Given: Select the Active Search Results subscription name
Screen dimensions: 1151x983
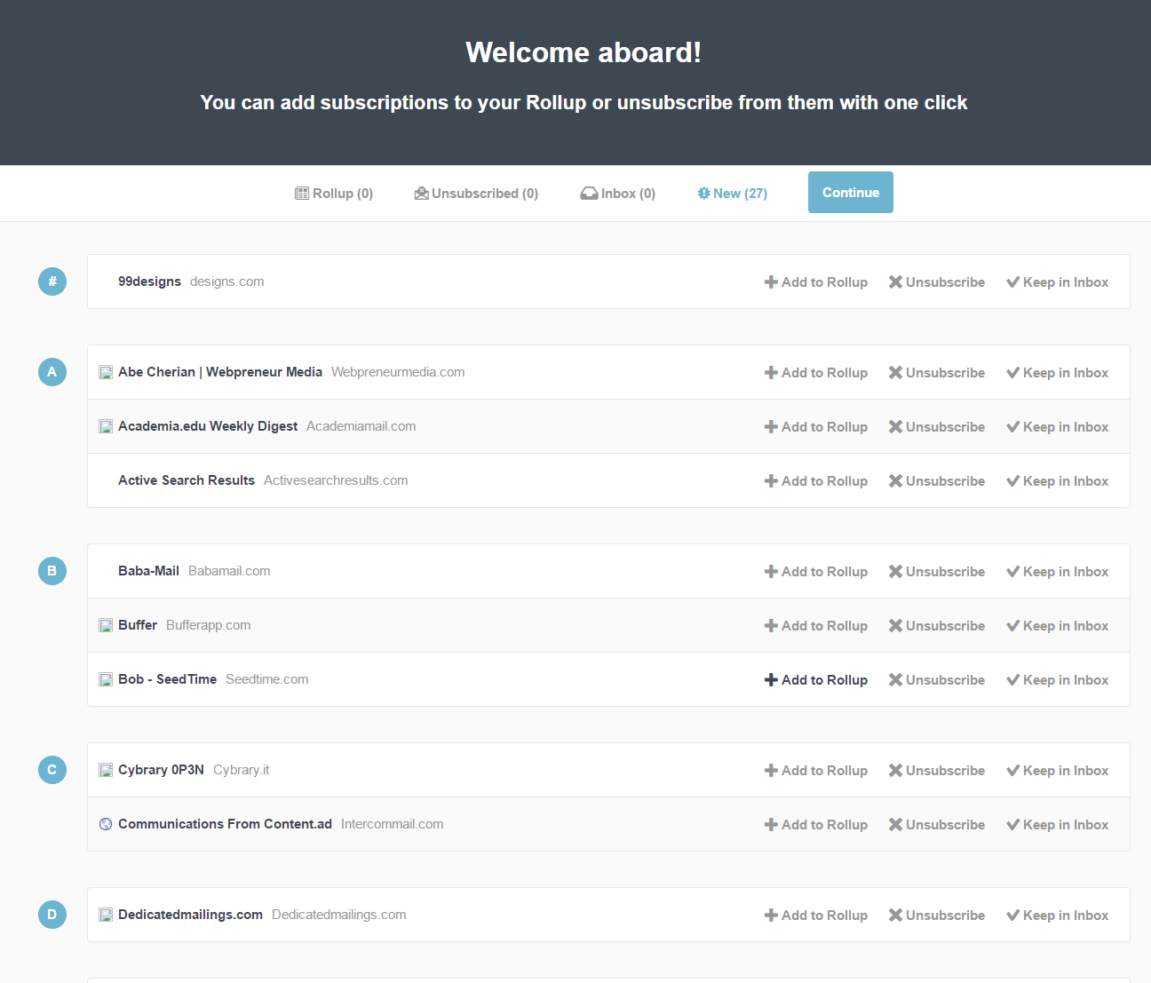Looking at the screenshot, I should pyautogui.click(x=187, y=480).
